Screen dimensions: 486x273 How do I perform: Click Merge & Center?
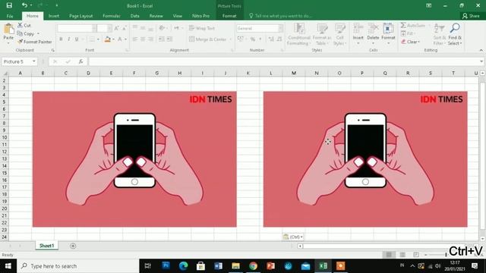[x=207, y=39]
